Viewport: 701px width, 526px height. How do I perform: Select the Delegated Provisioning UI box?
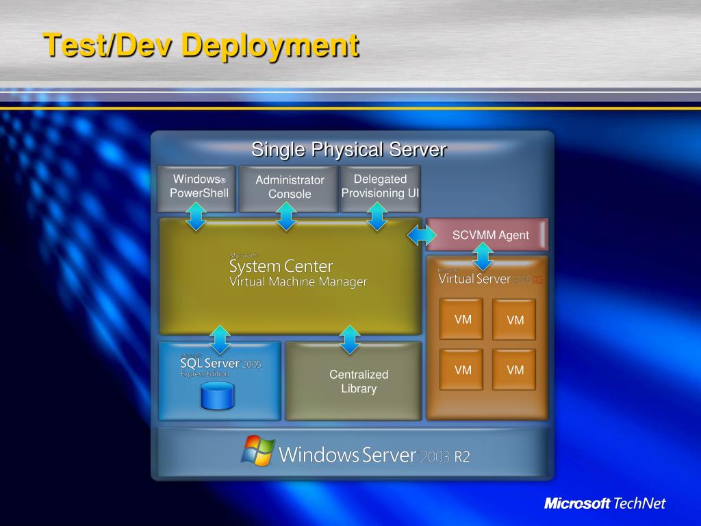point(381,189)
